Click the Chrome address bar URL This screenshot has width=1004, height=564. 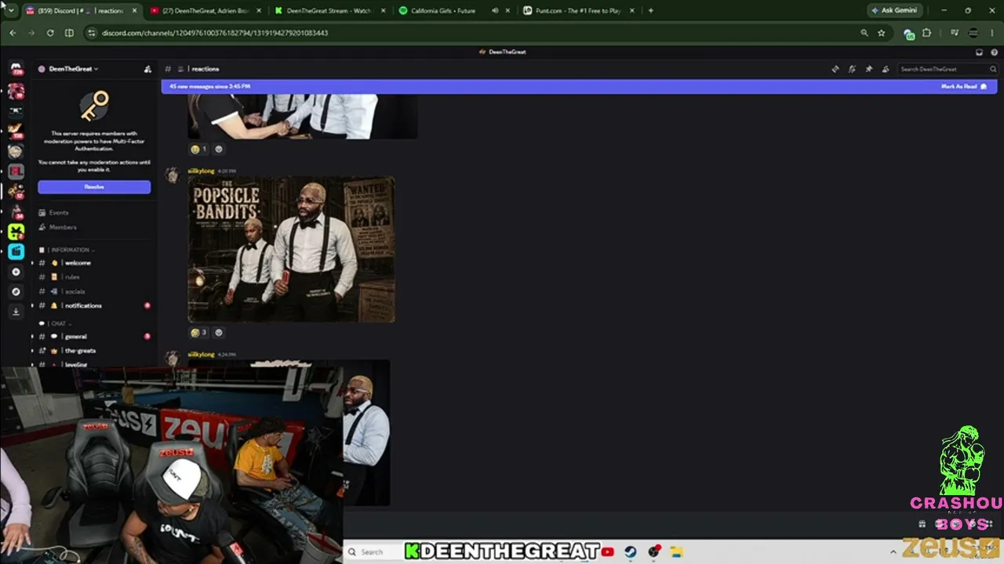(x=215, y=33)
